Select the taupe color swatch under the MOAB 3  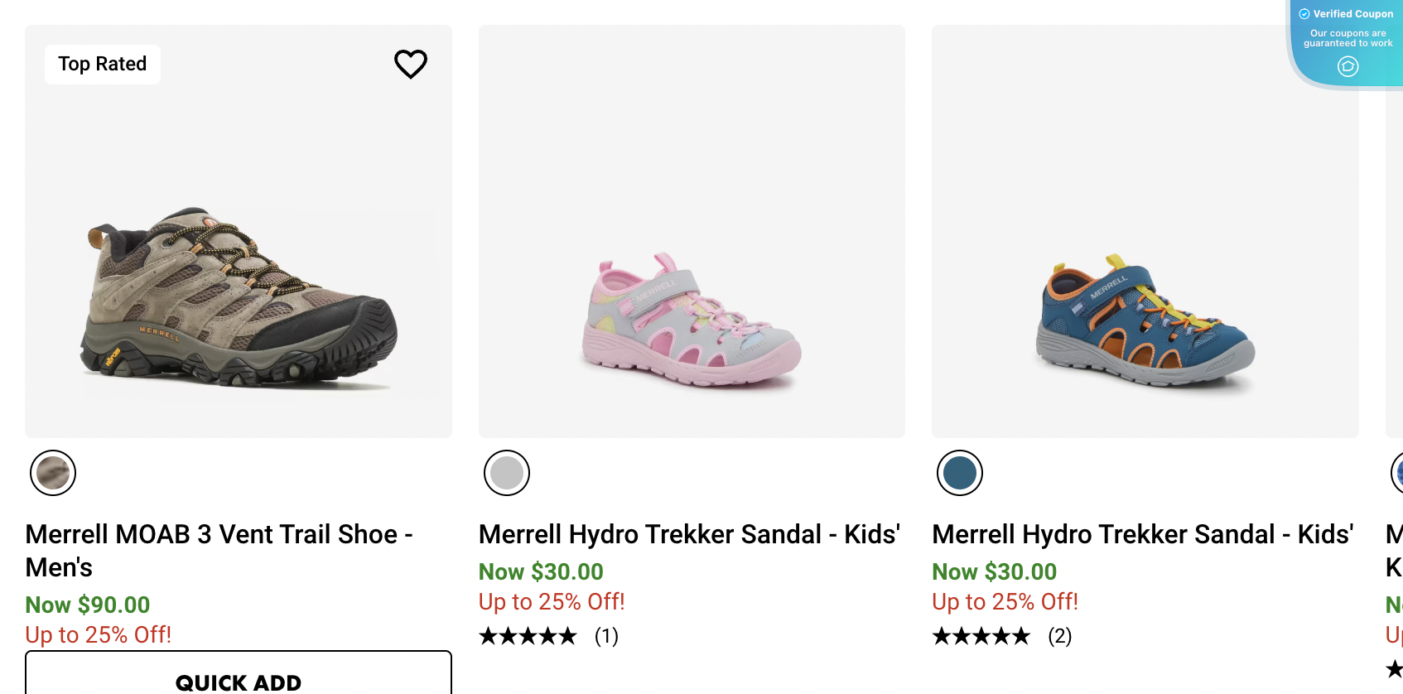point(52,473)
